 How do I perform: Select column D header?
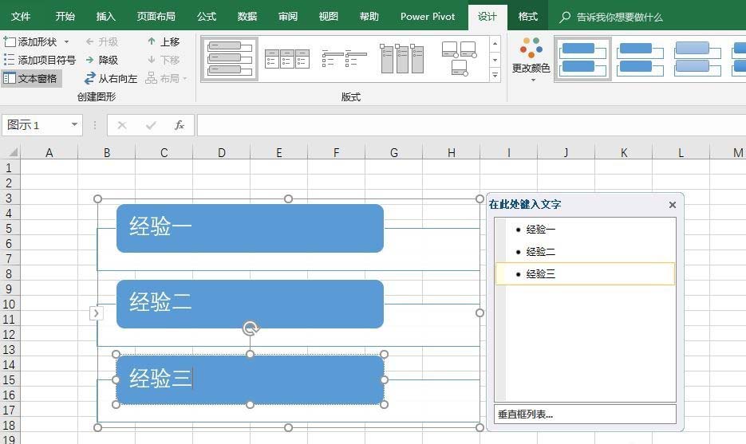coord(221,152)
